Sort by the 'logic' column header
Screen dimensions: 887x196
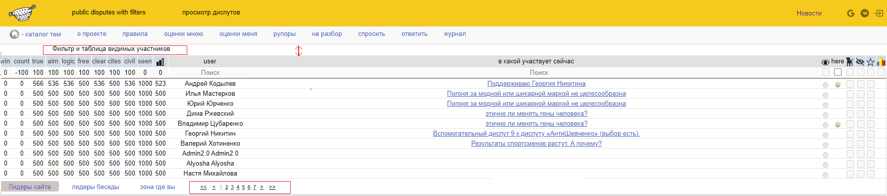[x=68, y=61]
